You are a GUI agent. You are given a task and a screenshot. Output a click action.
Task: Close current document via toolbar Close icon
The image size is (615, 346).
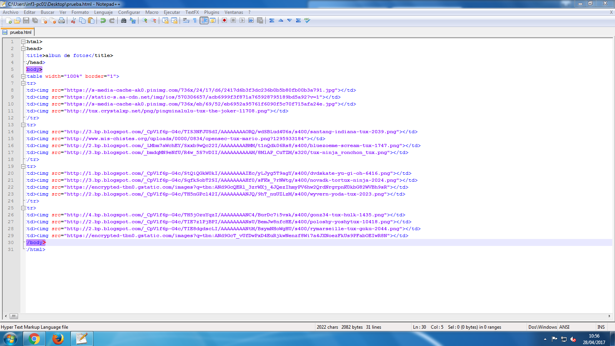(44, 20)
